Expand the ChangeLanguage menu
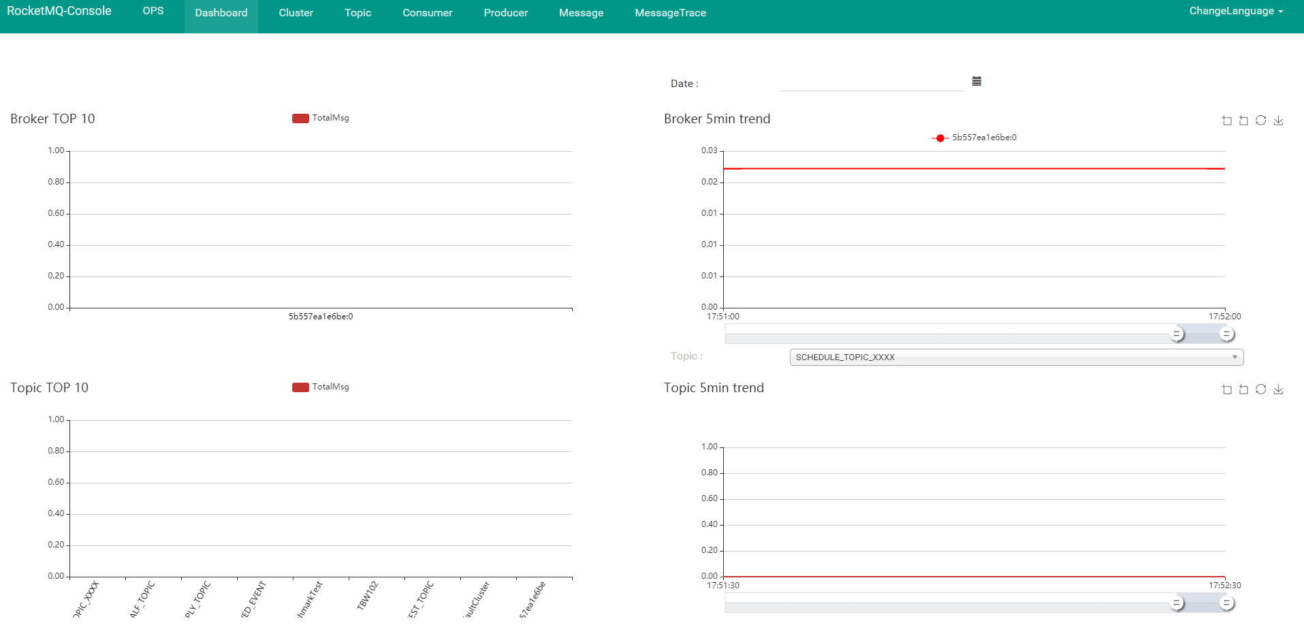This screenshot has height=638, width=1304. 1236,11
